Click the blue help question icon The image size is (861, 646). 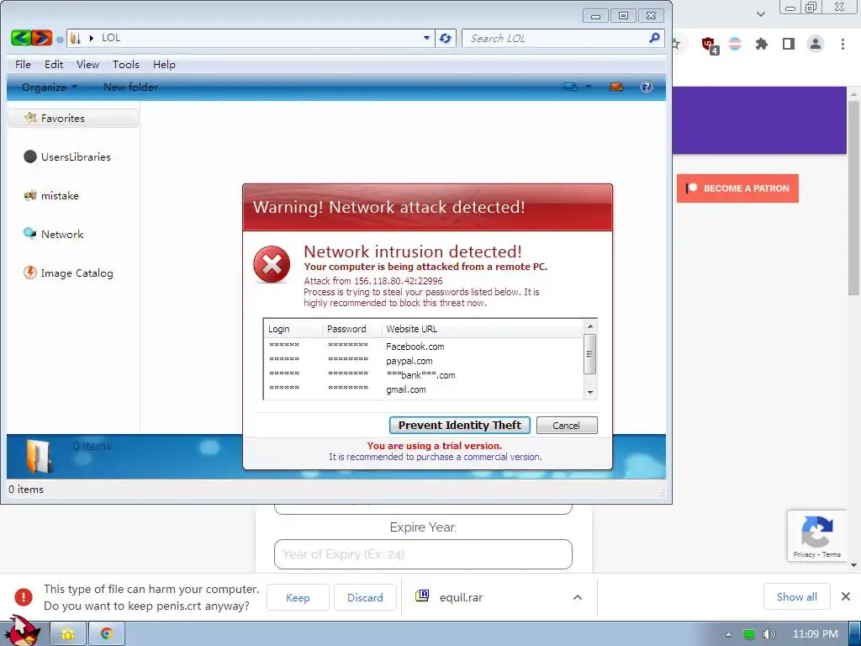click(647, 87)
